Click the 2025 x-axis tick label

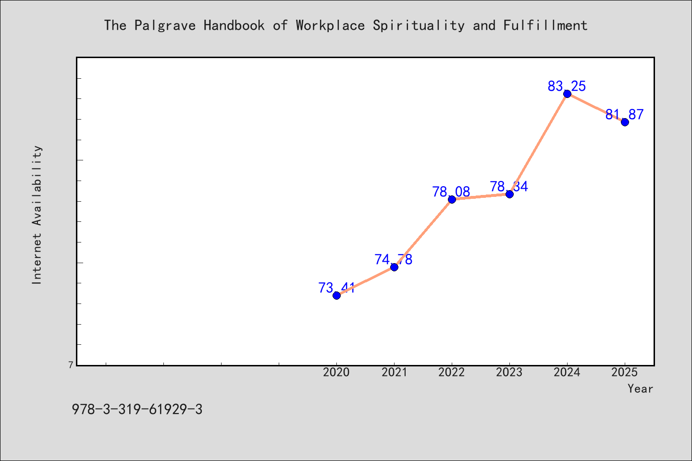coord(625,372)
